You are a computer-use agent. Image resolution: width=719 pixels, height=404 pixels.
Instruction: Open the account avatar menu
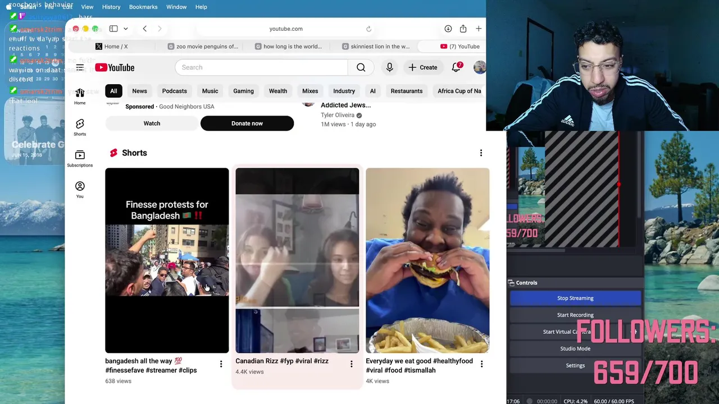click(x=479, y=67)
